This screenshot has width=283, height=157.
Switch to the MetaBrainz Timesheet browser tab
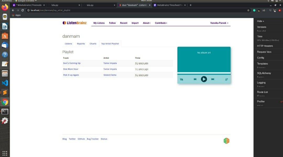tap(170, 5)
